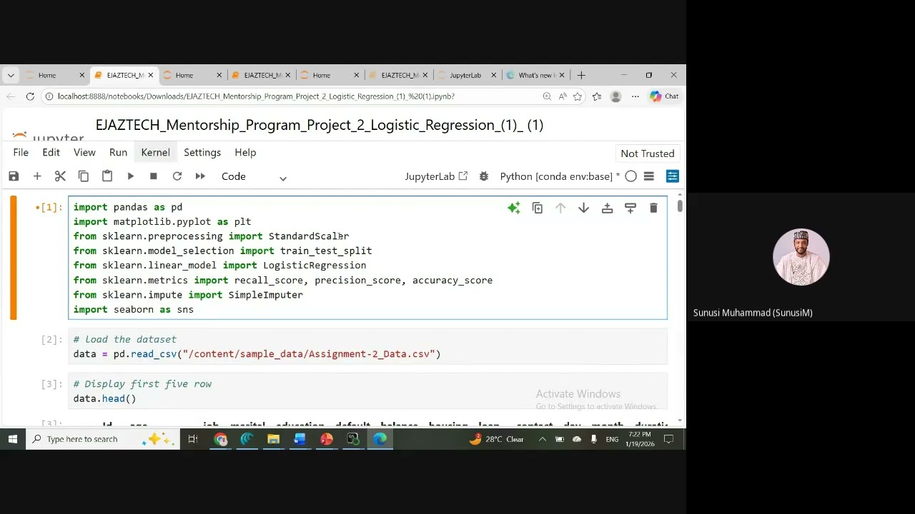This screenshot has height=514, width=915.
Task: Click the read aloud icon in address bar
Action: click(563, 96)
